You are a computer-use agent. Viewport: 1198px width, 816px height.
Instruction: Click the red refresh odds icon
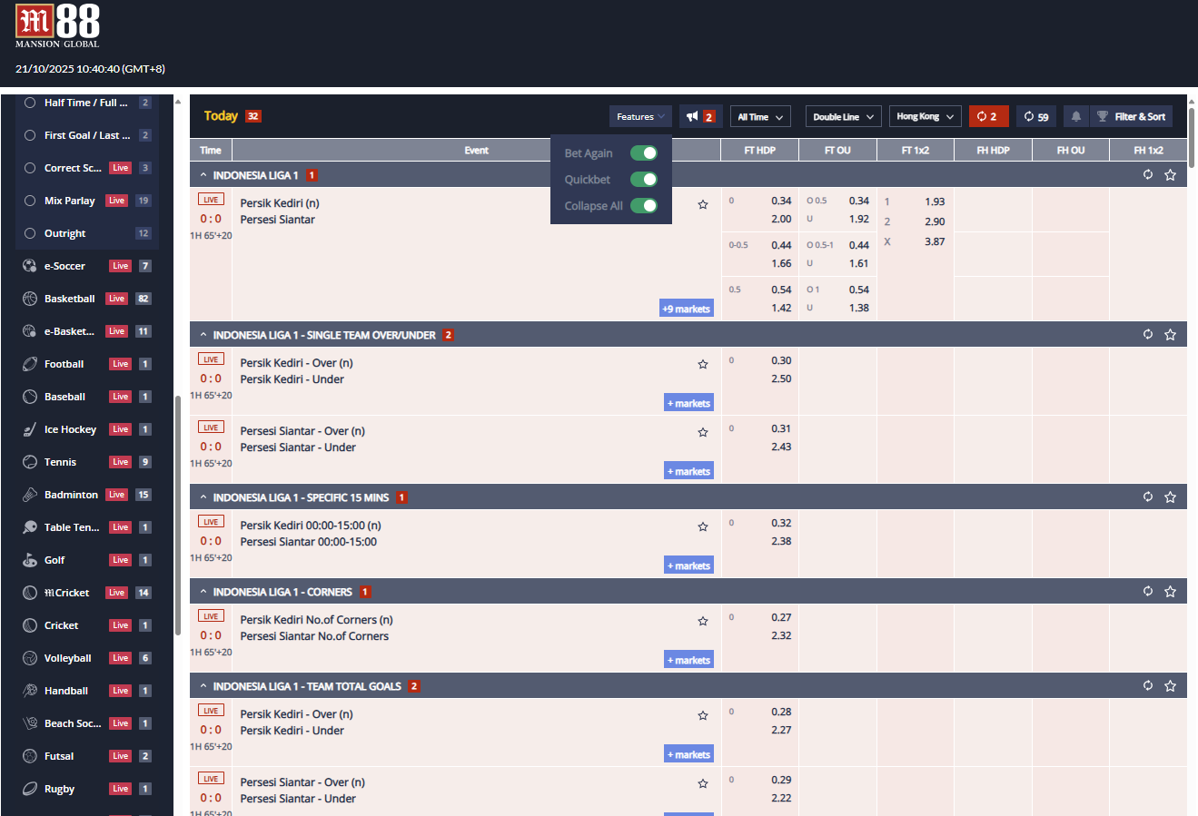988,116
